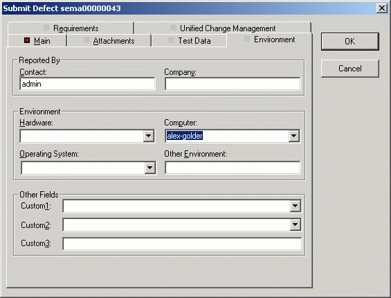Click into the Company text field
Viewport: 391px width, 298px height.
point(233,84)
